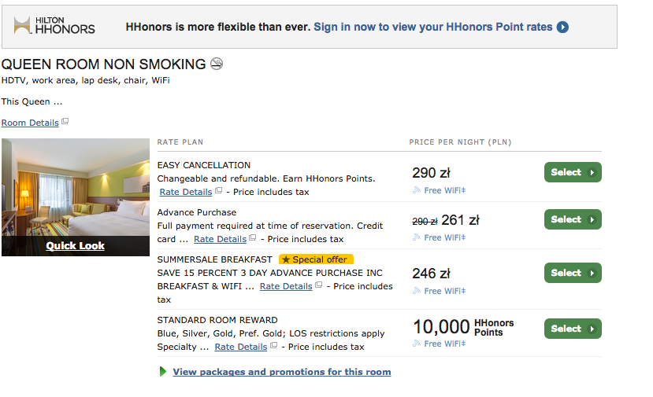Click WiFi icon under the 246 zł price
Screen dimensions: 653x397
coord(417,291)
